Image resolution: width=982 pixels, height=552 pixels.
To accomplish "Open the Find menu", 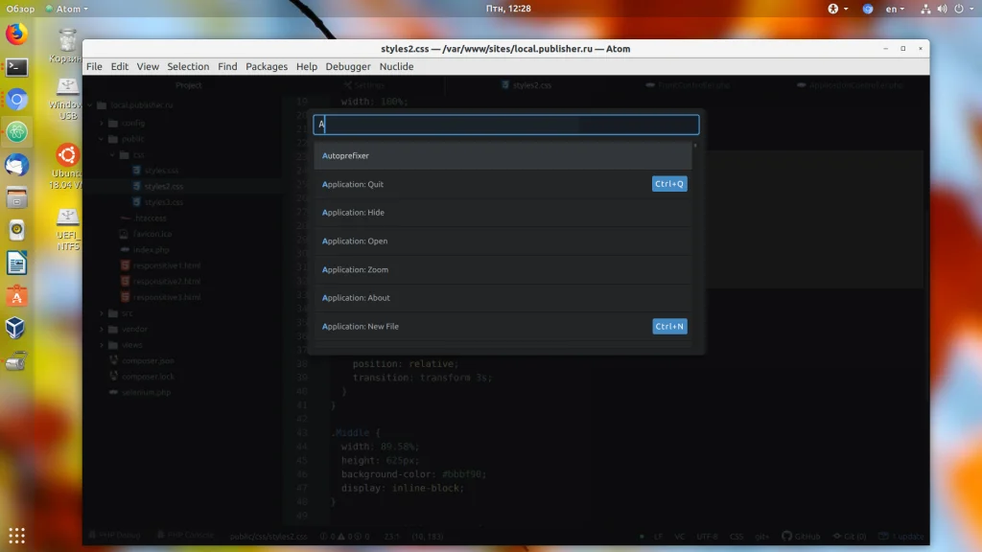I will 227,66.
